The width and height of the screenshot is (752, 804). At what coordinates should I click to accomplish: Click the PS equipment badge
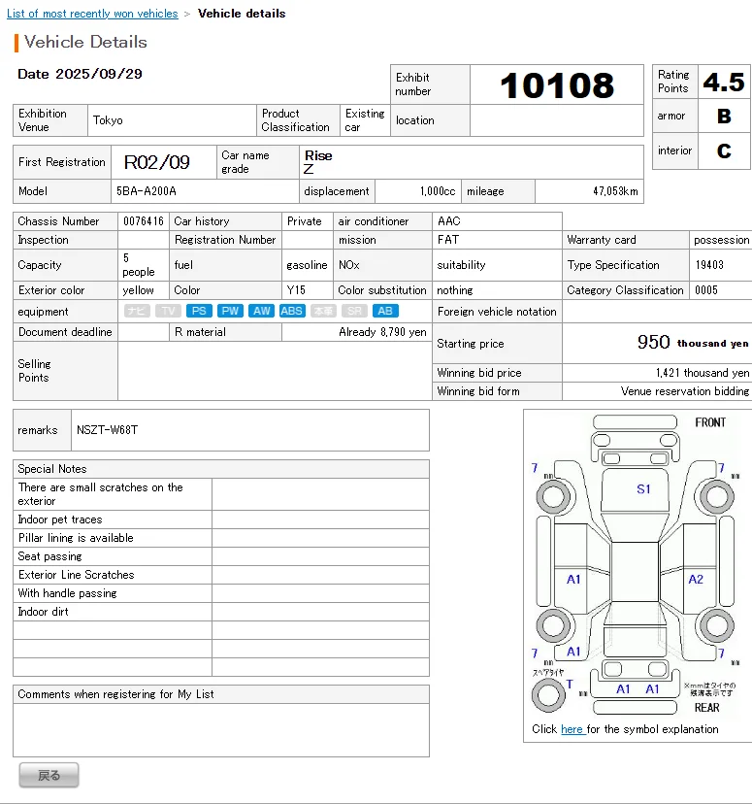point(199,311)
